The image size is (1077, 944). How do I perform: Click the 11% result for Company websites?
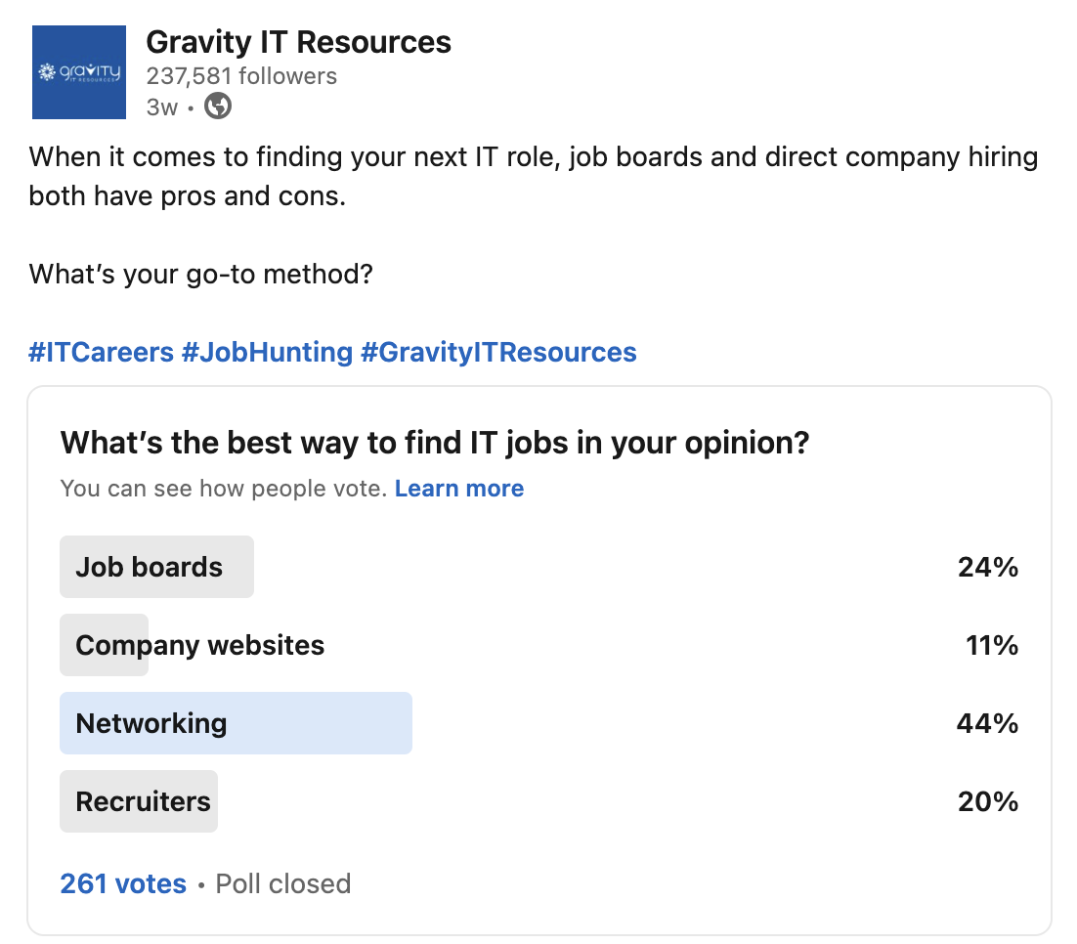tap(992, 646)
